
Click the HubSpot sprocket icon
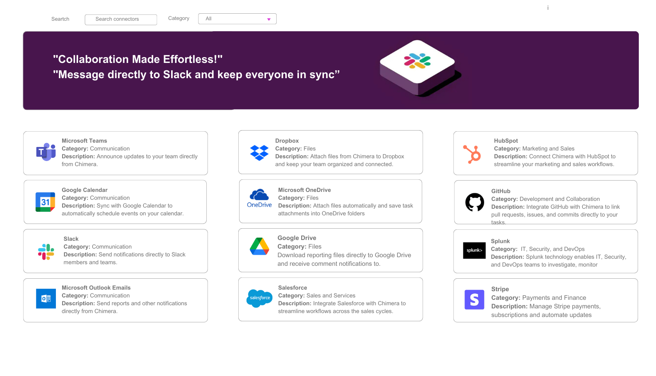[x=472, y=154]
